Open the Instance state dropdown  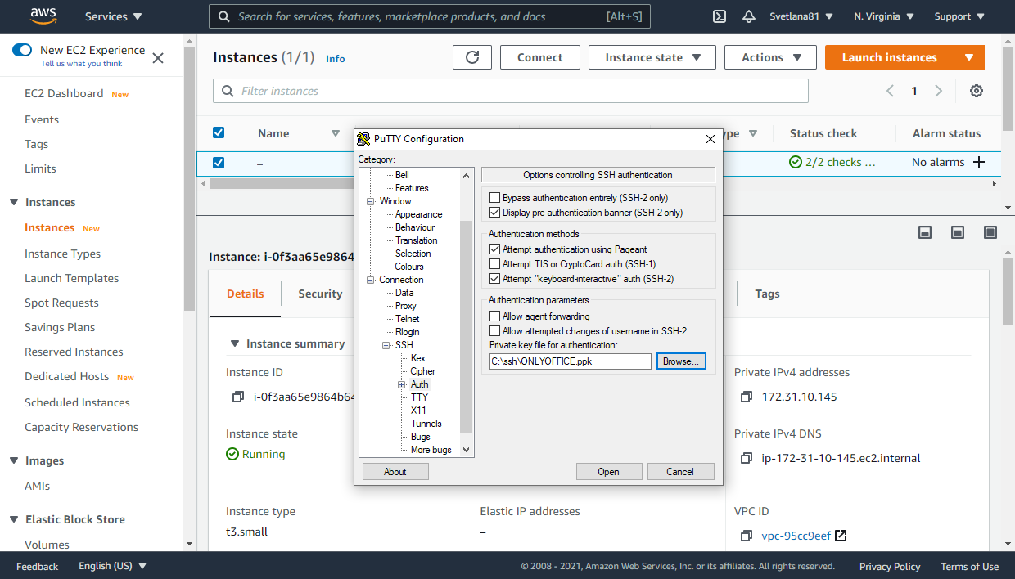coord(652,57)
